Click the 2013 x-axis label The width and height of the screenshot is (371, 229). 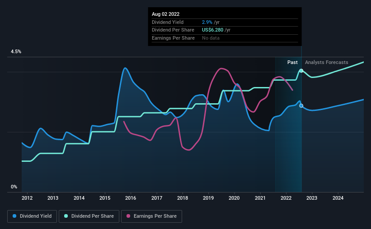coord(53,198)
